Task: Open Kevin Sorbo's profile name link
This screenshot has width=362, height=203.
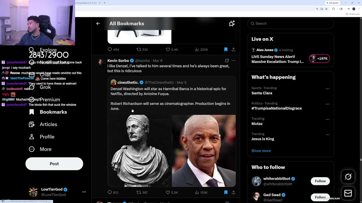Action: click(x=118, y=61)
